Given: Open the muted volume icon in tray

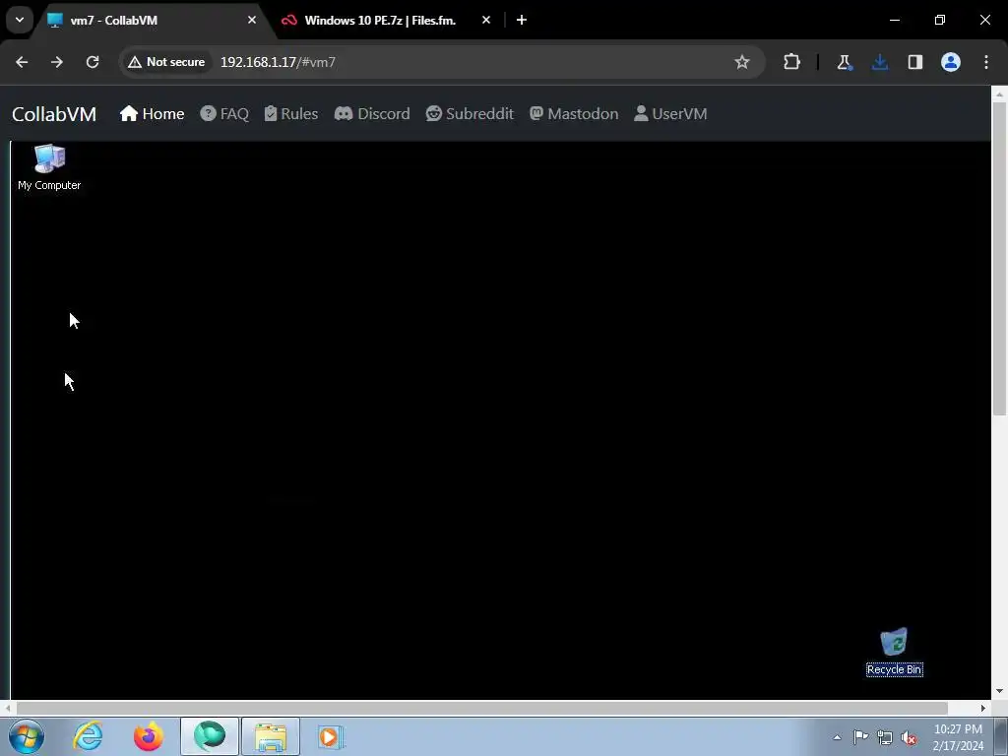Looking at the screenshot, I should [x=909, y=737].
